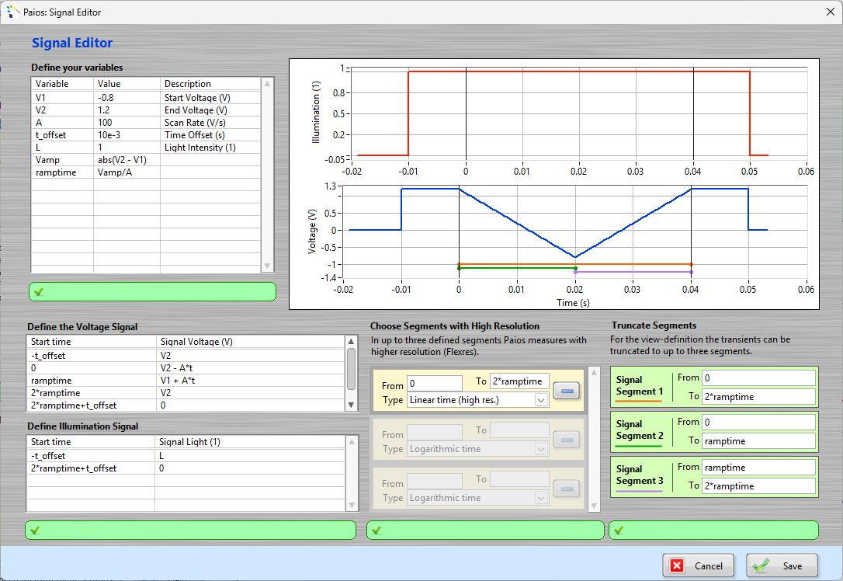Click scroll-down arrow of illumination signal table
Screen dimensions: 843x581
(352, 505)
